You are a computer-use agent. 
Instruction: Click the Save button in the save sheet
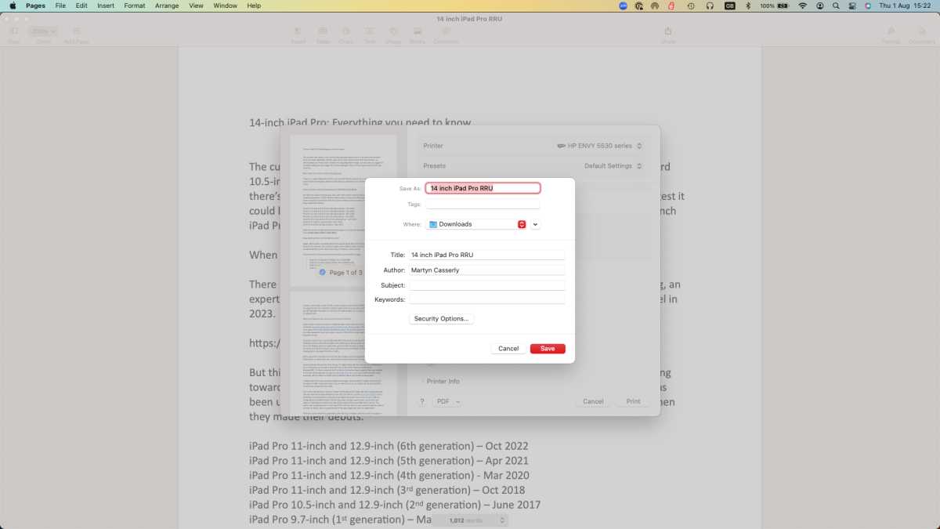point(548,349)
